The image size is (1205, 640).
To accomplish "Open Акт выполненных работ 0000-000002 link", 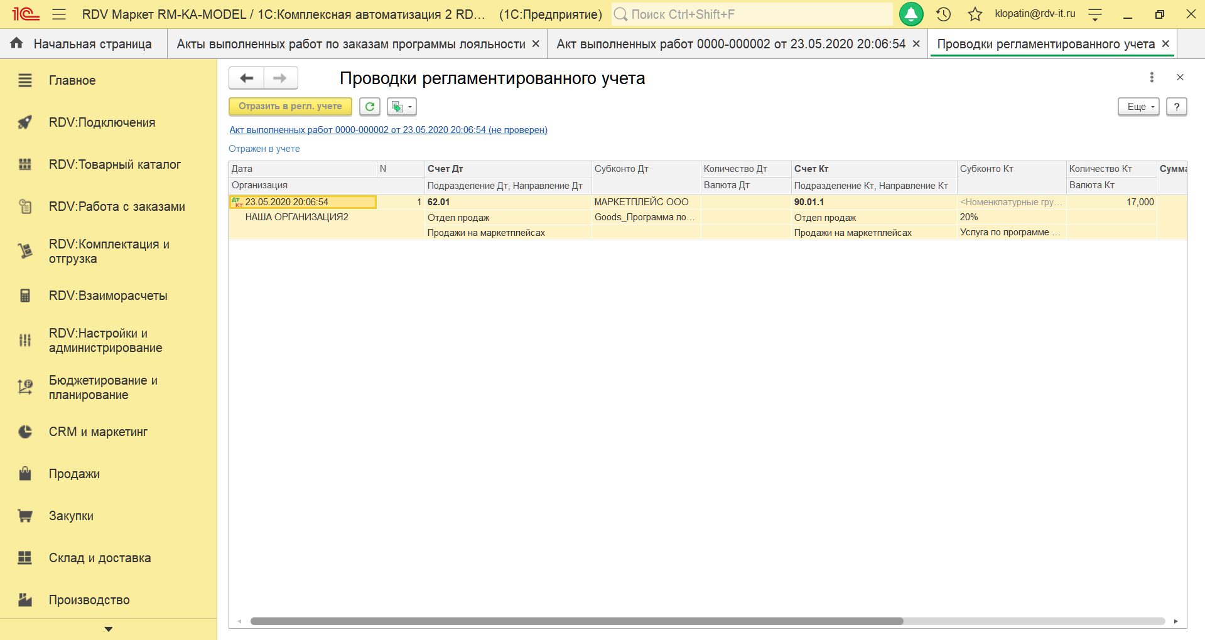I will [x=388, y=130].
